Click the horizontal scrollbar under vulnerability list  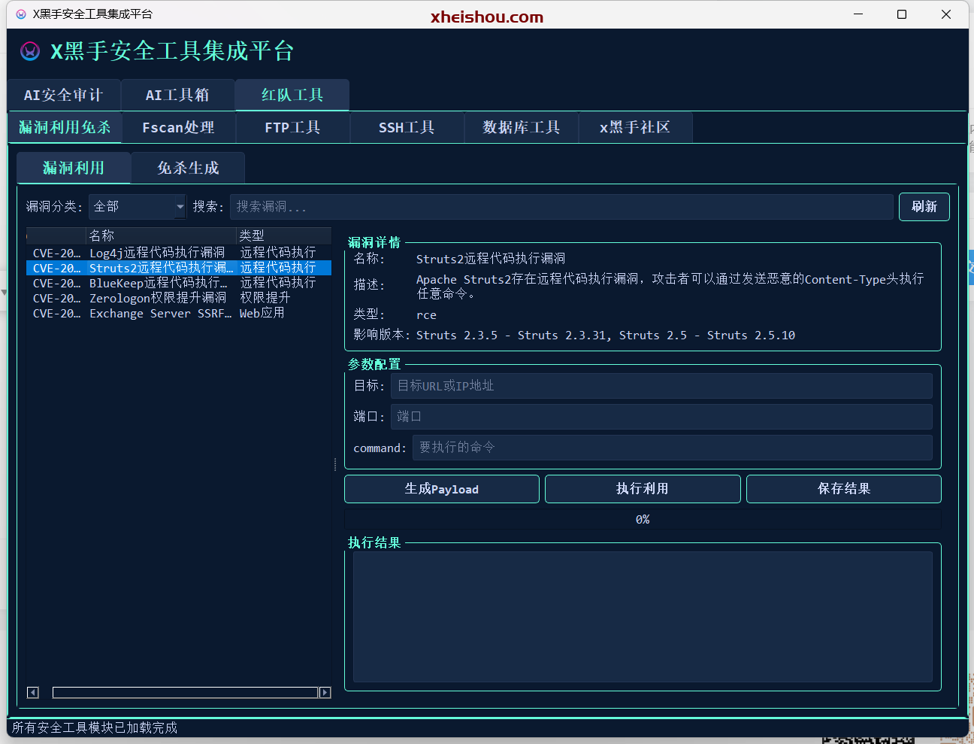tap(185, 692)
